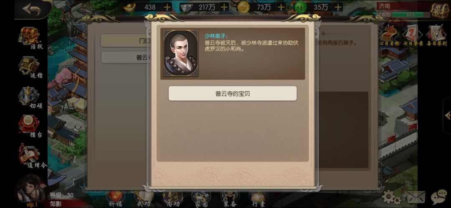The width and height of the screenshot is (451, 208).
Task: Click the 少林弟子 portrait thumbnail
Action: tap(181, 53)
